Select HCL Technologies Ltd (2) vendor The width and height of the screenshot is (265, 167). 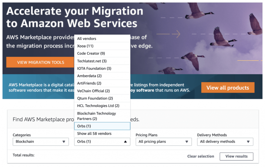[x=102, y=106]
